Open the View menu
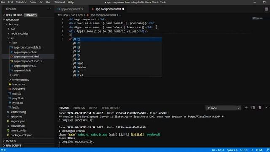Screen dimensions: 270x152 (x=33, y=2)
